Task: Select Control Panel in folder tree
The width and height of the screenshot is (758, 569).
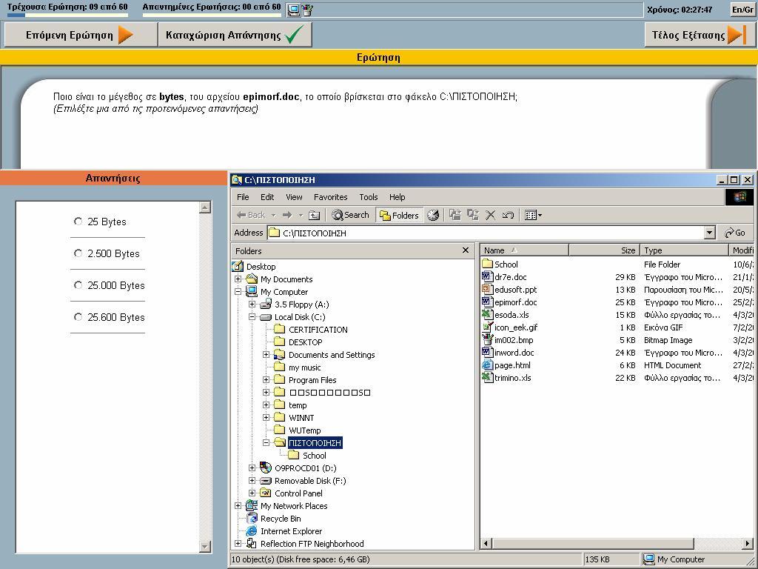Action: click(298, 493)
